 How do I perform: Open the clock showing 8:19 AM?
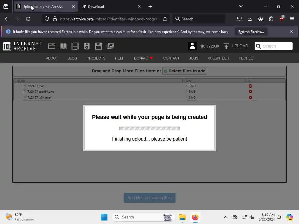[x=266, y=217]
